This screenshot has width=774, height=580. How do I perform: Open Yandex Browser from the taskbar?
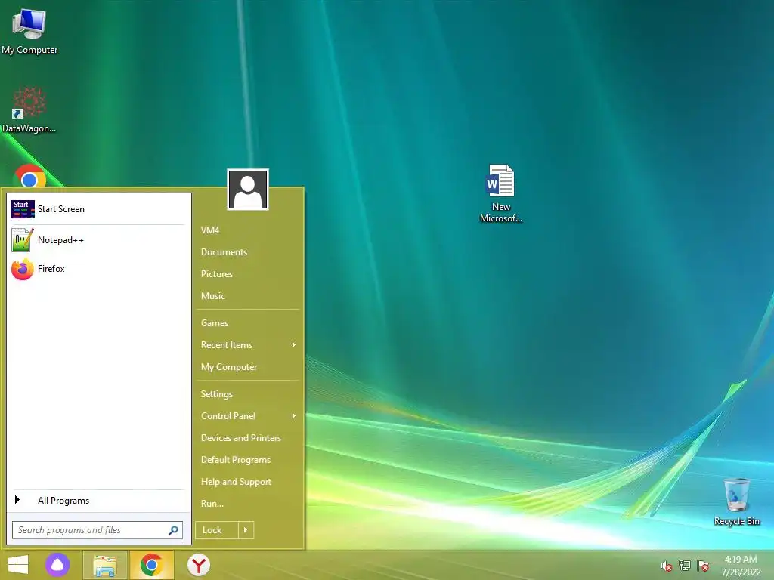[x=199, y=565]
